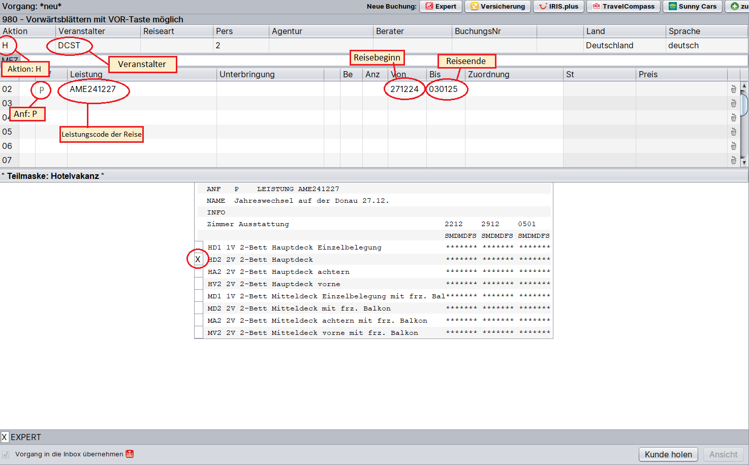The height and width of the screenshot is (465, 749).
Task: Open TravelCompass from the toolbar
Action: (623, 7)
